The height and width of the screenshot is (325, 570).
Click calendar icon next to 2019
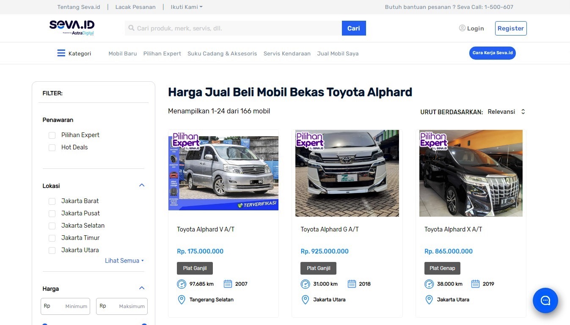[475, 284]
